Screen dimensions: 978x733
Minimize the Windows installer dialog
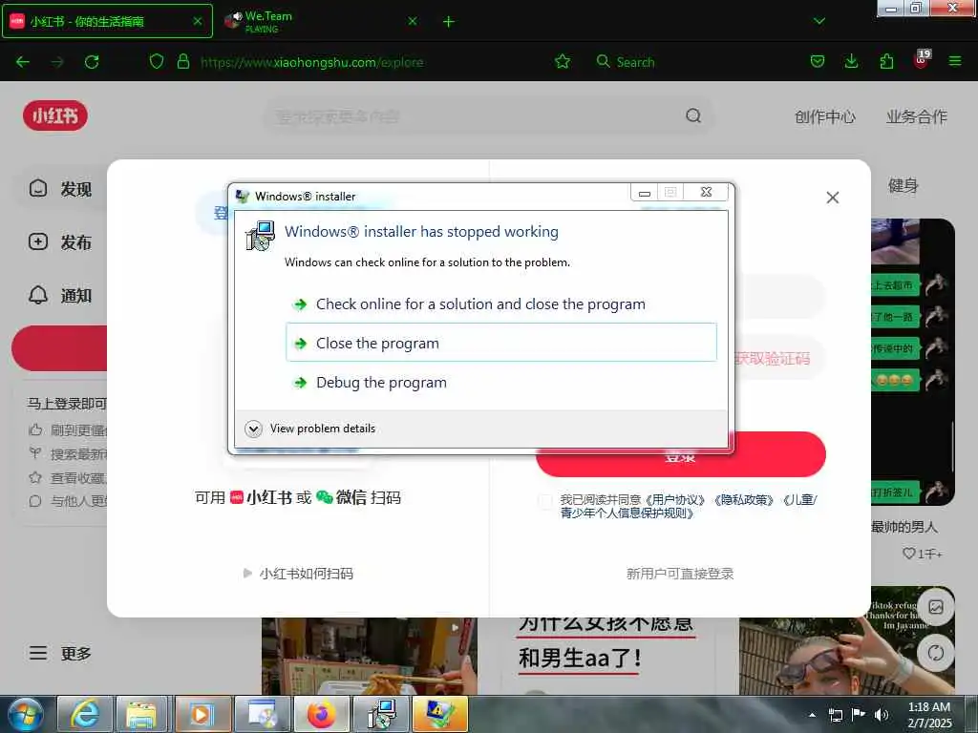click(645, 193)
